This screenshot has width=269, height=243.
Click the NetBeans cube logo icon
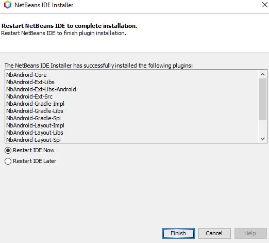tap(8, 5)
